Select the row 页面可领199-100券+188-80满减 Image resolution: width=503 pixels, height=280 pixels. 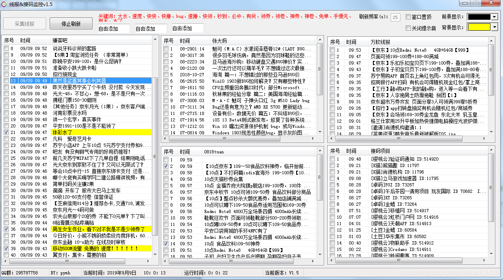point(408,56)
